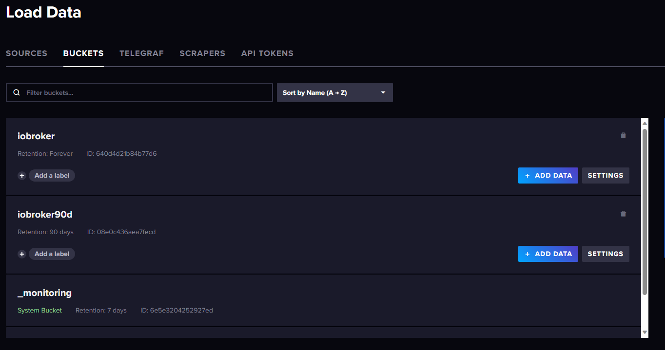Viewport: 665px width, 350px height.
Task: Open the Telegraf tab
Action: pyautogui.click(x=141, y=54)
